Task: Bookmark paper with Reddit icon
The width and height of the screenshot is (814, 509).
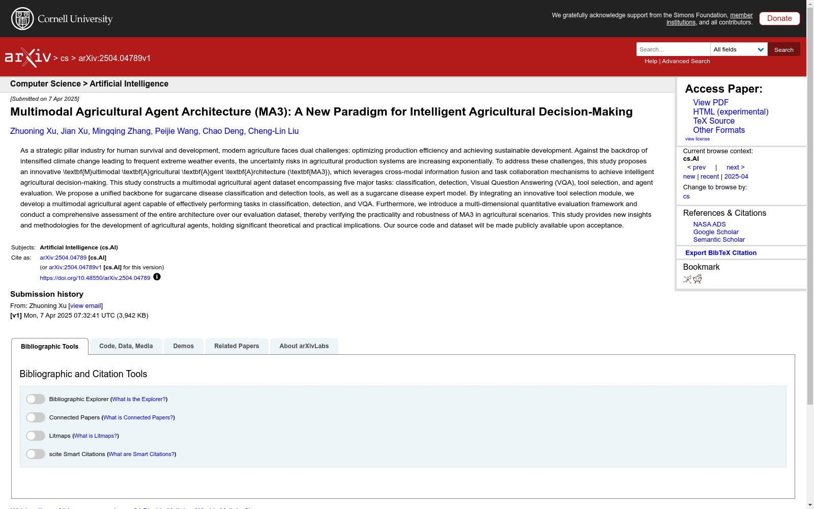Action: pyautogui.click(x=697, y=279)
